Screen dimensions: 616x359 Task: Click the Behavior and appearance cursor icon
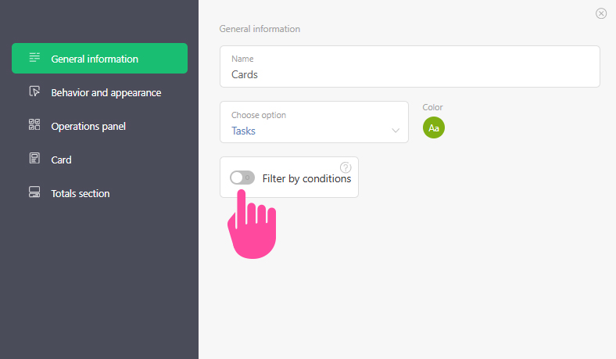34,92
